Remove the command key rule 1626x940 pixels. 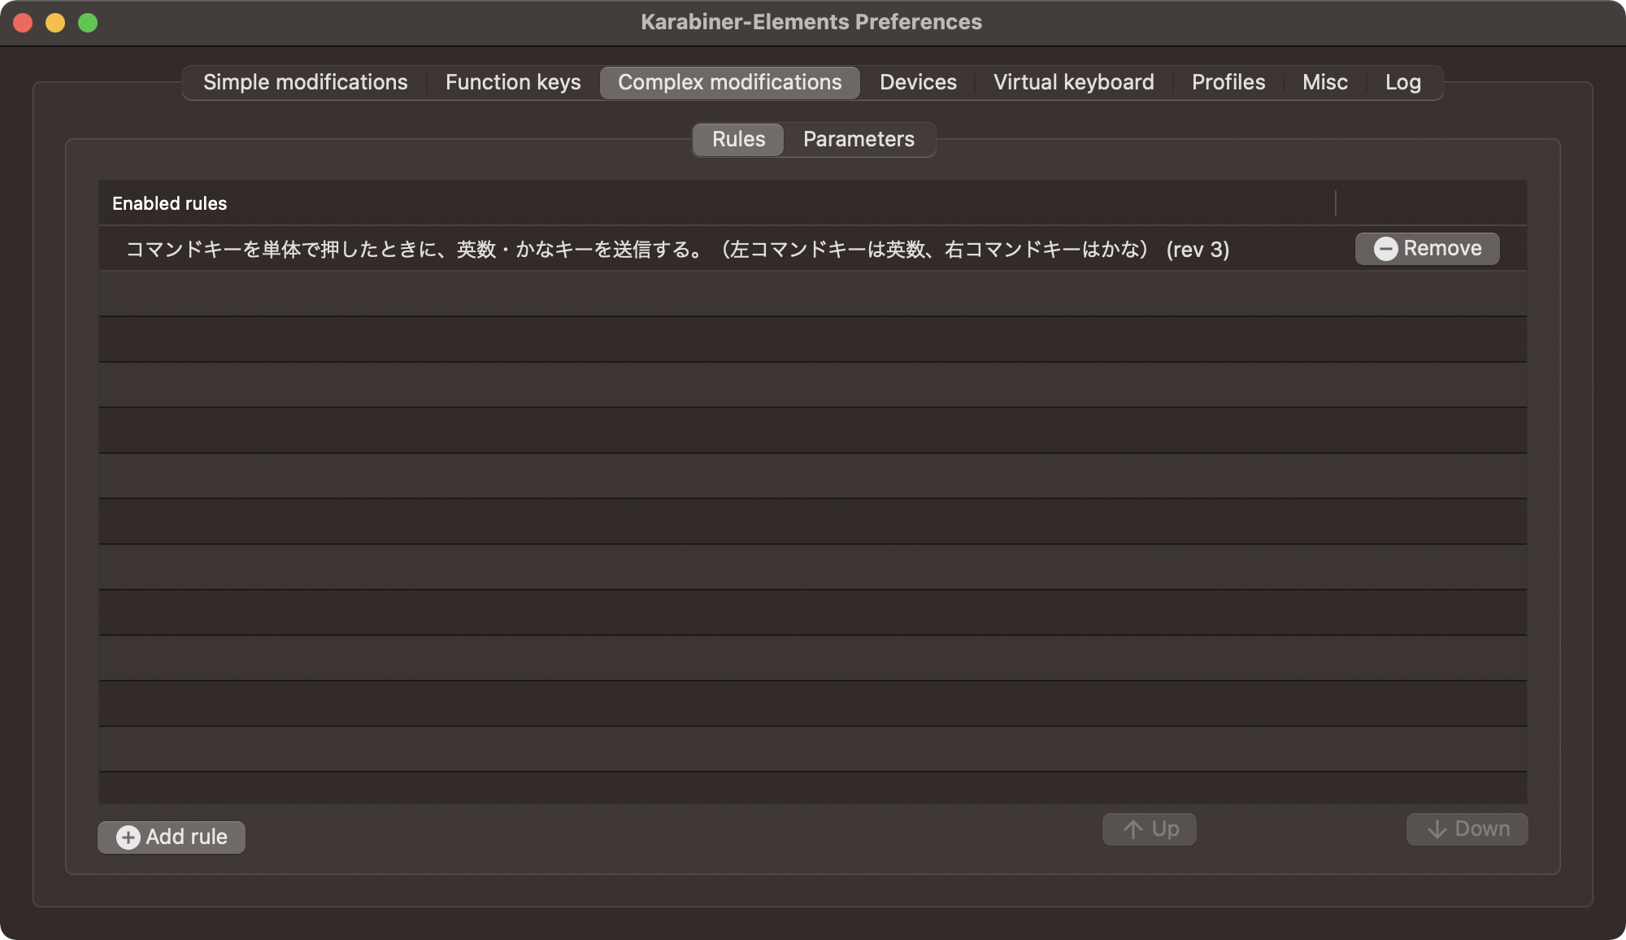pos(1427,249)
